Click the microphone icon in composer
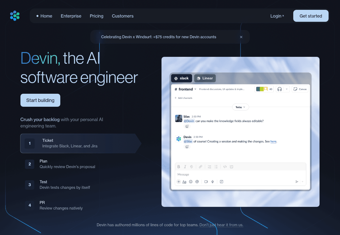Image resolution: width=340 pixels, height=235 pixels. pos(212,182)
